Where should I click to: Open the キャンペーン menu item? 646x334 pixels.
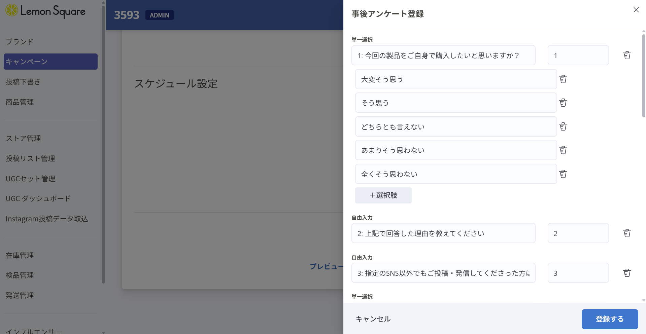click(50, 62)
